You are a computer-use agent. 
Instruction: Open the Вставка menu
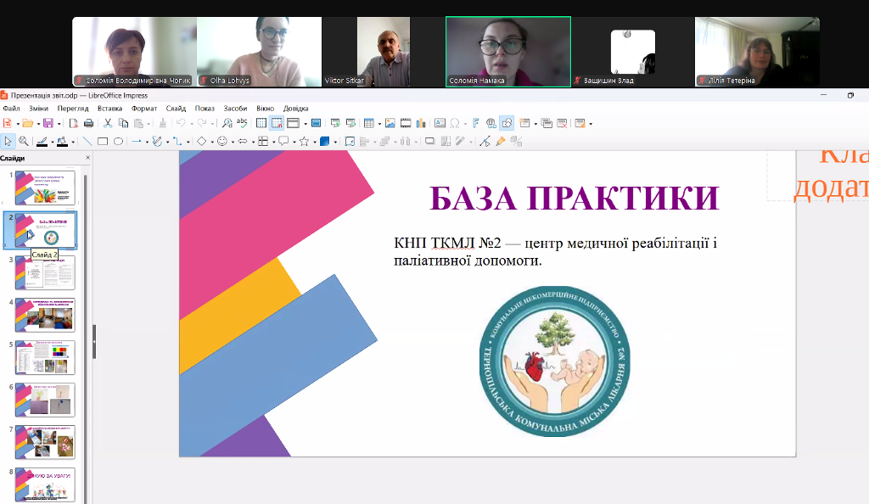click(109, 108)
